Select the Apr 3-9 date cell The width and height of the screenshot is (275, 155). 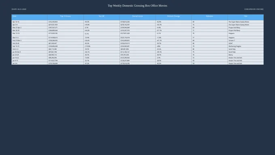tap(30, 25)
